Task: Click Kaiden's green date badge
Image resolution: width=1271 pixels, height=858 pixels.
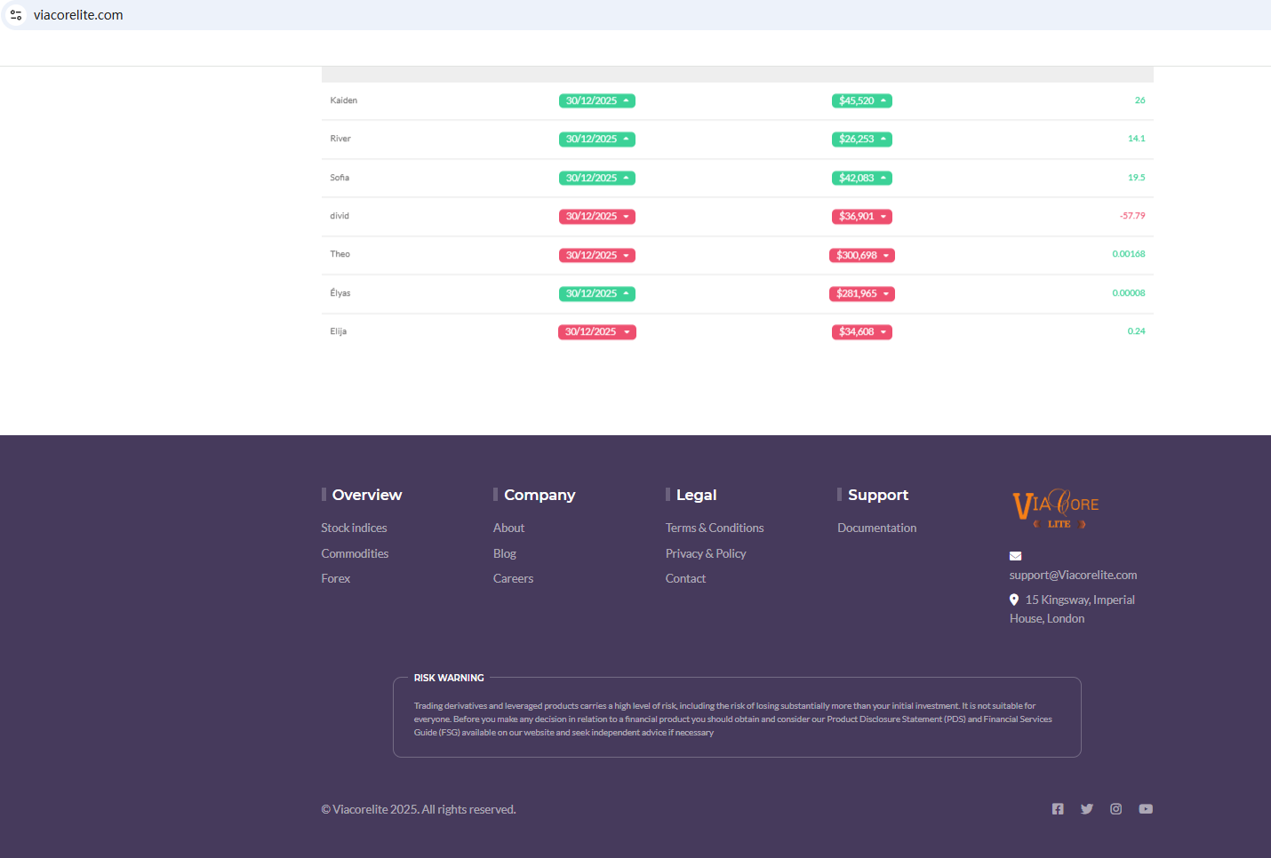Action: click(x=596, y=101)
